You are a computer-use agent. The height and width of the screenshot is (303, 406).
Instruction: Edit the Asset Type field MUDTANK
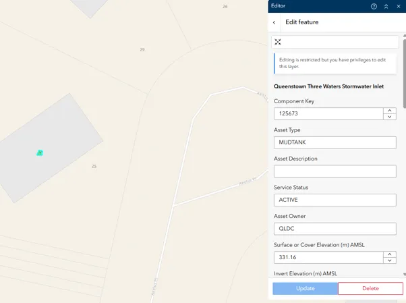pyautogui.click(x=335, y=142)
